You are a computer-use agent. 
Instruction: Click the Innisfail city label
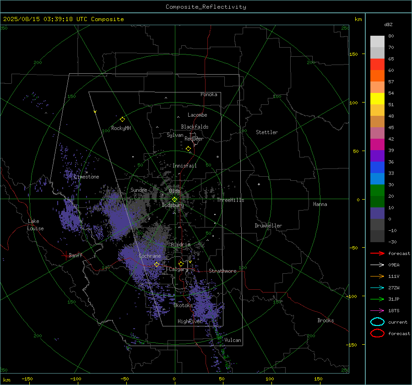184,166
